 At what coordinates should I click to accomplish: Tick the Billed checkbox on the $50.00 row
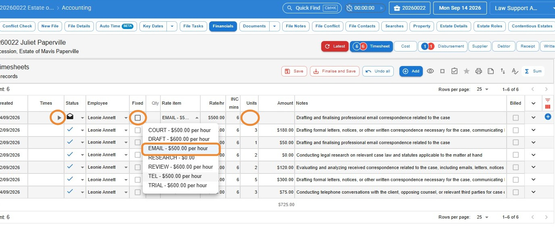tap(516, 143)
